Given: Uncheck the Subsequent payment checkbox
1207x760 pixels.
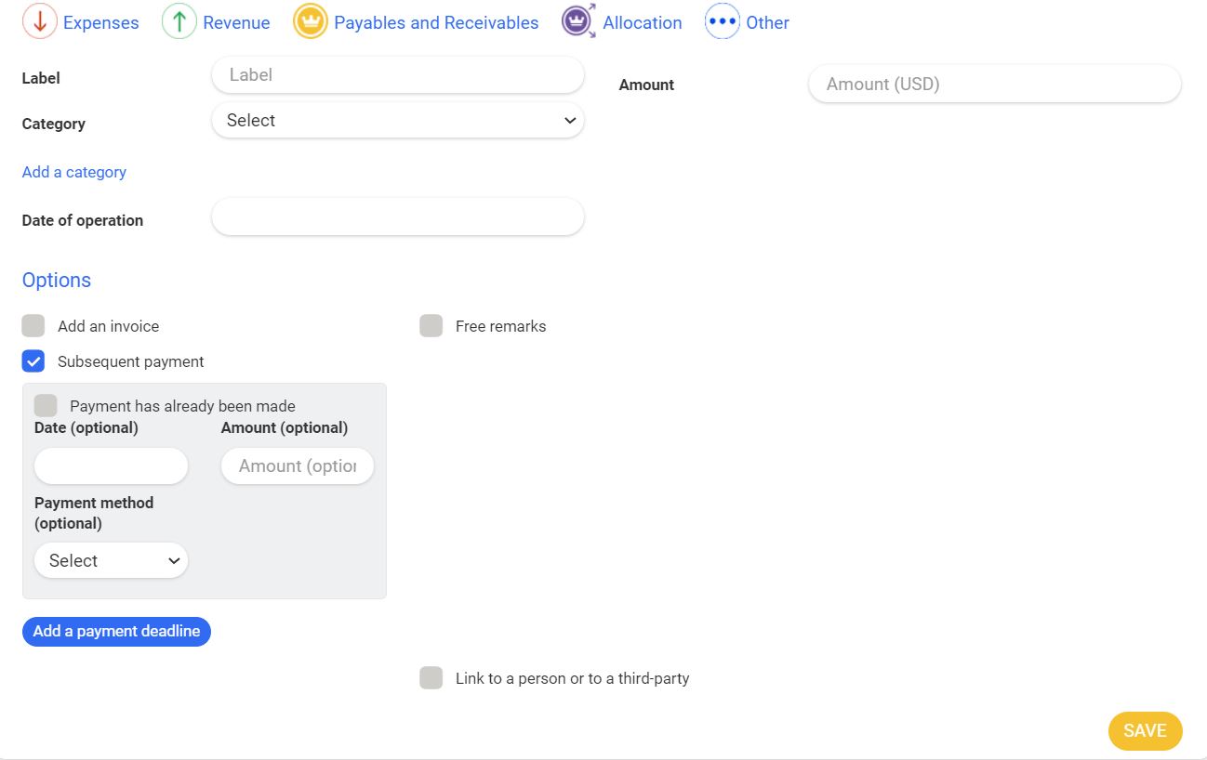Looking at the screenshot, I should [33, 361].
